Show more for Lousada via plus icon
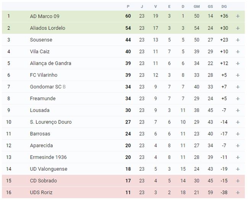 coord(238,110)
